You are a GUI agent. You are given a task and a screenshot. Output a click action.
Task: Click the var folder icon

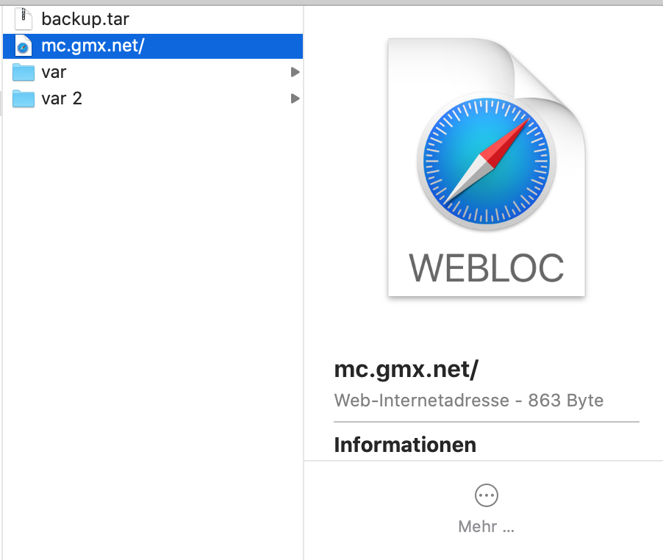coord(24,72)
